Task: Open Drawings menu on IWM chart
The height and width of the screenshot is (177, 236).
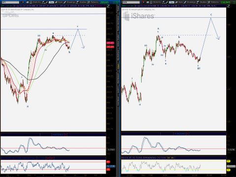Action: tap(190, 2)
